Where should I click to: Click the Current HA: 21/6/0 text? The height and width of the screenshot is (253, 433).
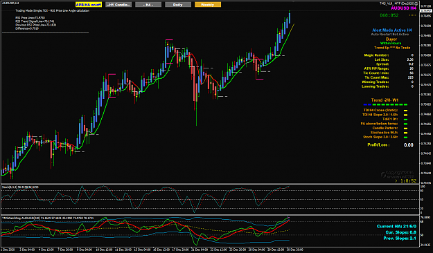[396, 226]
